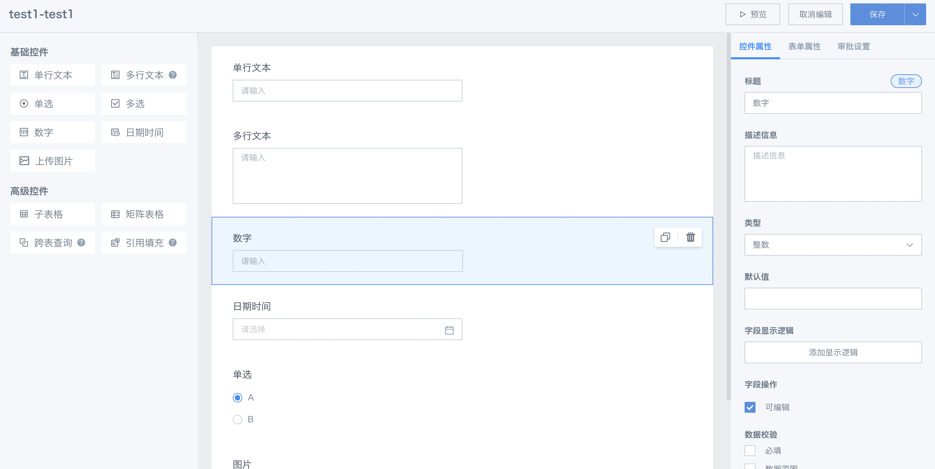Click the cross-table icon in 跨表查询 widget
The height and width of the screenshot is (469, 935).
[24, 242]
